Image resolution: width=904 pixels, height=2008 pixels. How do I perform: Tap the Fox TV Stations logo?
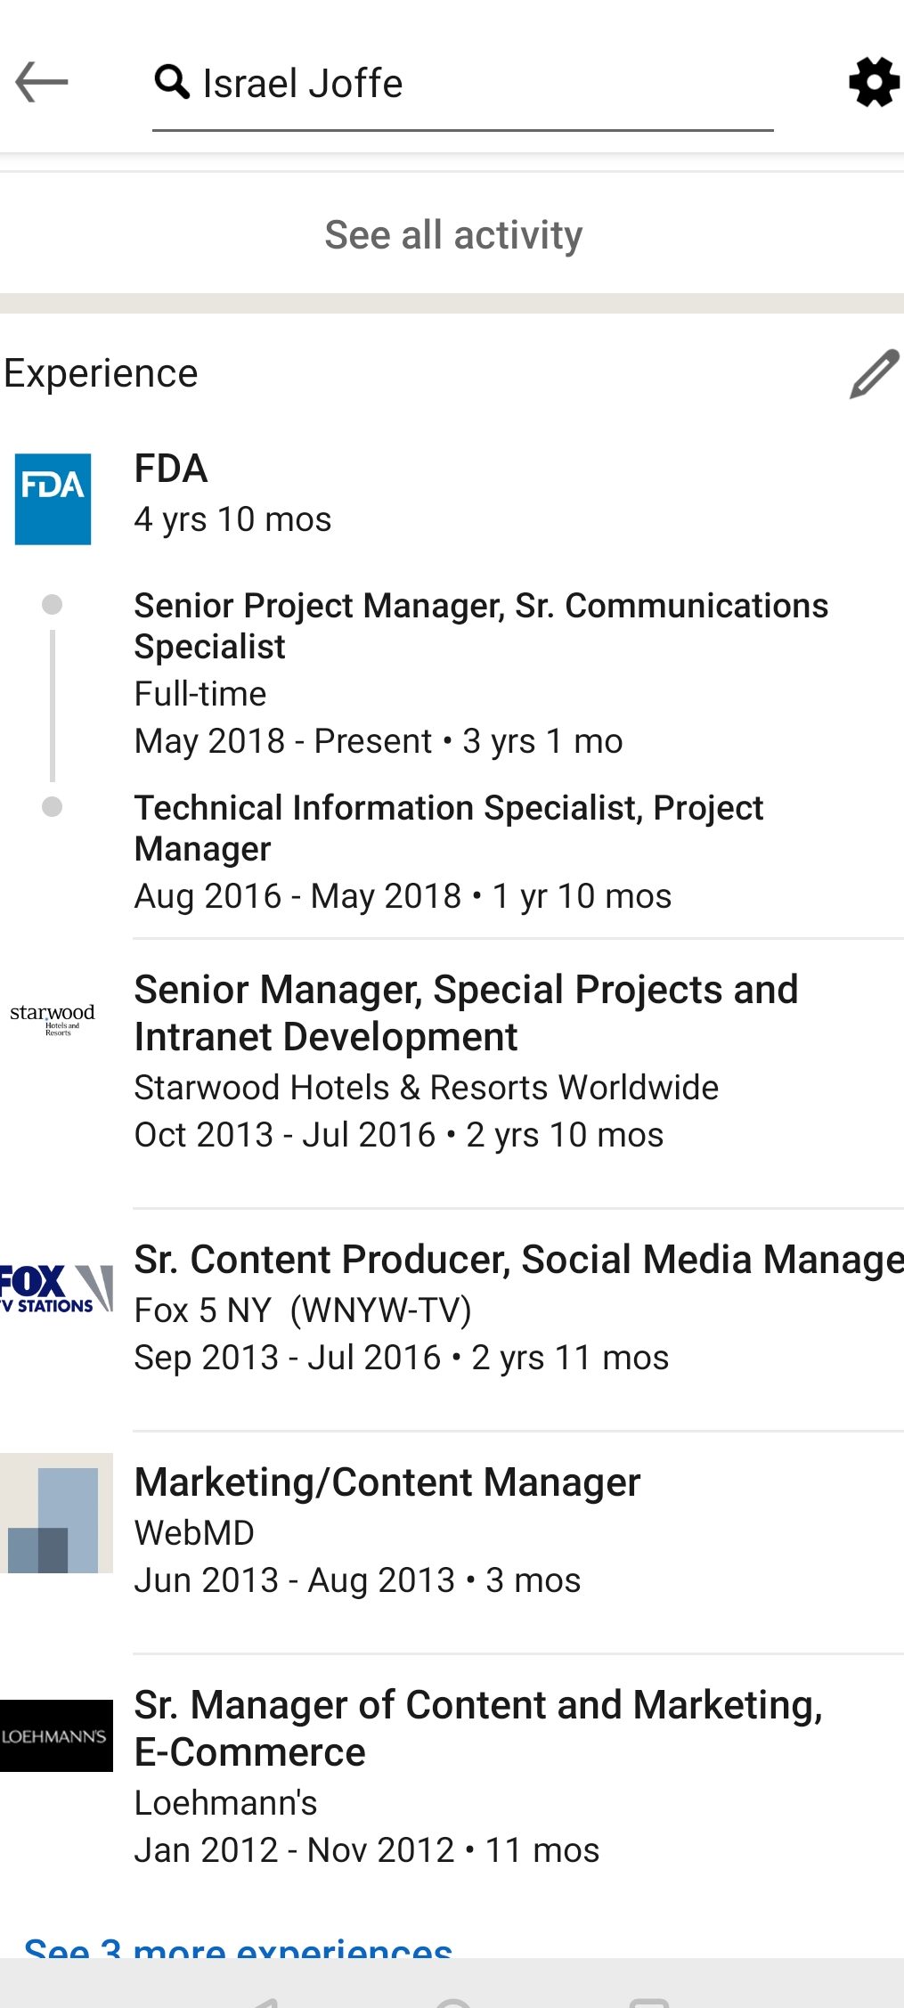click(55, 1288)
